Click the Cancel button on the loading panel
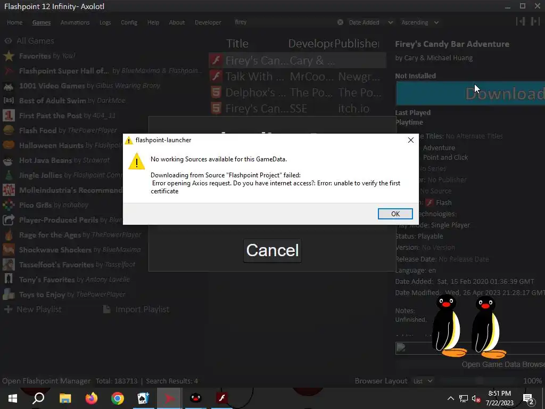Viewport: 545px width, 409px height. pos(272,250)
